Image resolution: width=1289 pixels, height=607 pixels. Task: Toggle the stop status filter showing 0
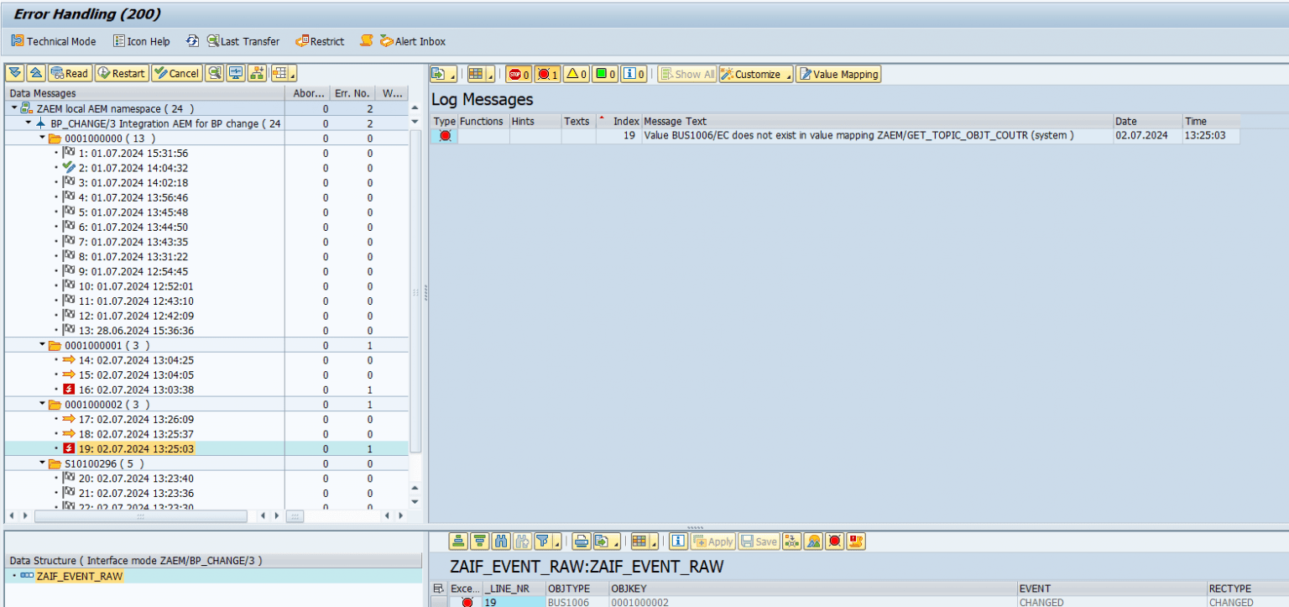coord(517,74)
